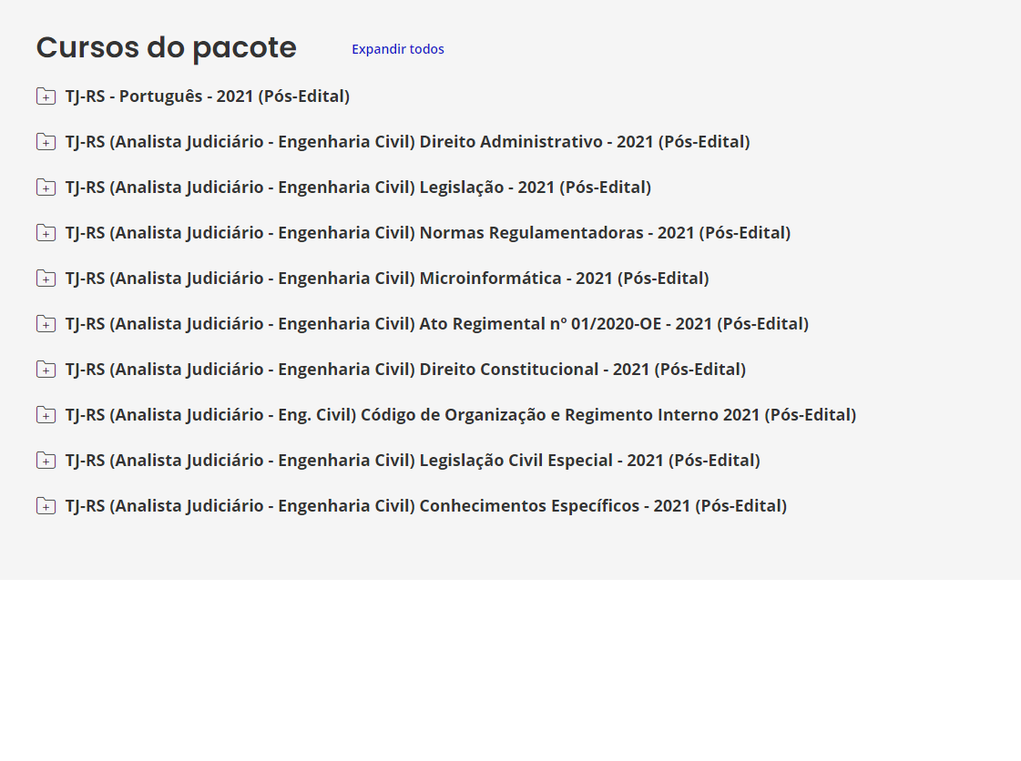Click folder icon beside Código de Organização course
1021x761 pixels.
tap(46, 415)
